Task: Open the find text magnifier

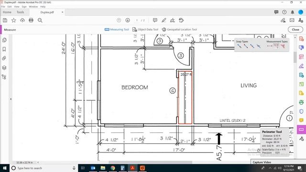Action: [40, 20]
